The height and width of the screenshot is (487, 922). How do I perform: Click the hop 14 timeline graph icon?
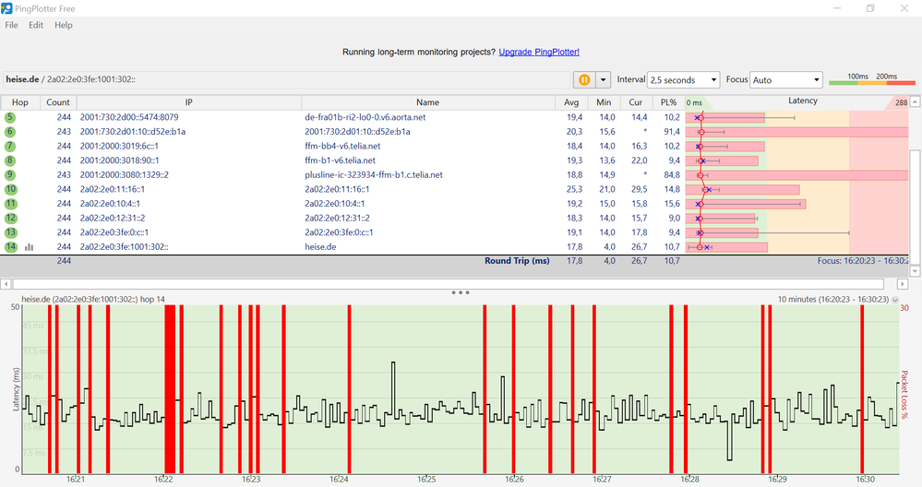pyautogui.click(x=30, y=247)
